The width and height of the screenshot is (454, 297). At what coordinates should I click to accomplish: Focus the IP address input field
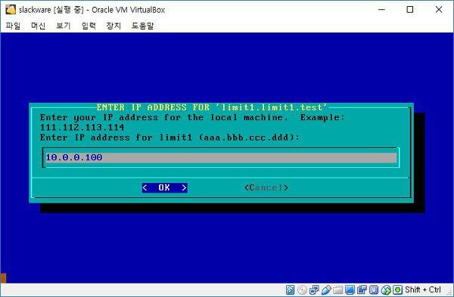pyautogui.click(x=221, y=158)
